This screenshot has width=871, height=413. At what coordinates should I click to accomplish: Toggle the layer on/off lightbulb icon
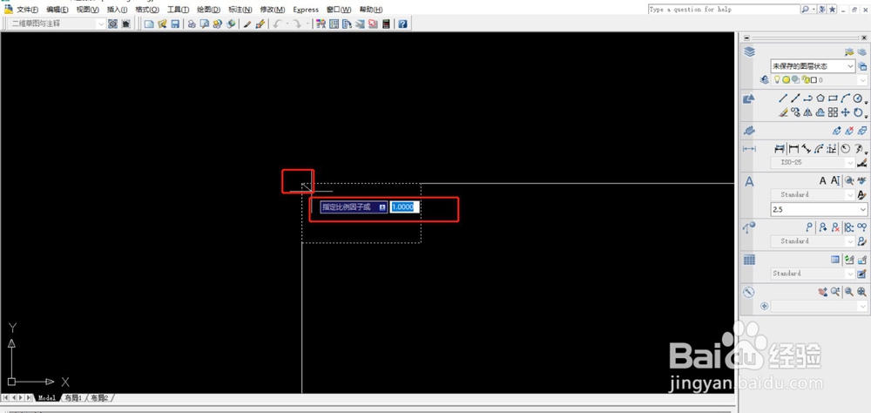777,80
